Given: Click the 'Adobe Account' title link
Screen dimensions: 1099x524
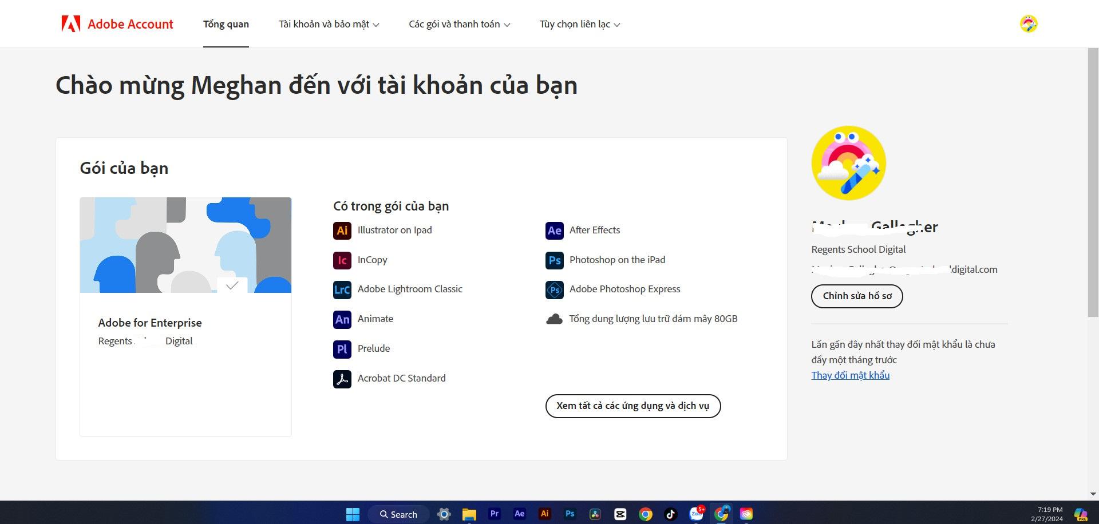Looking at the screenshot, I should coord(131,24).
